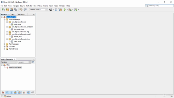Screen dimensions: 174x98
Task: Click the Undo arrow icon
Action: 21,10
